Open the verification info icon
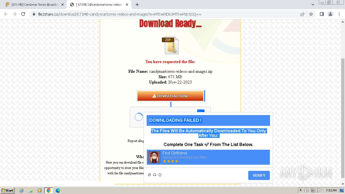The width and height of the screenshot is (345, 194). point(160,175)
